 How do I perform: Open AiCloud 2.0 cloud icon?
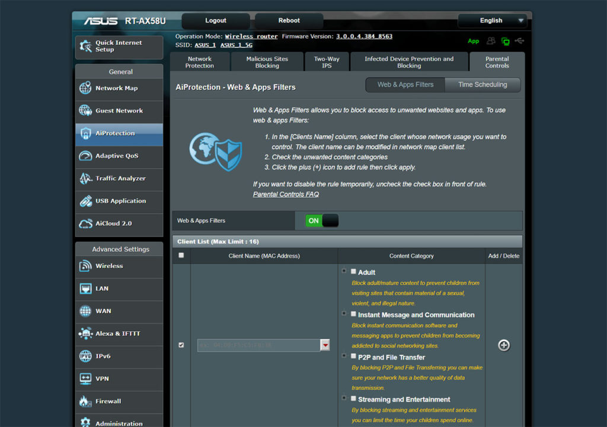coord(85,223)
